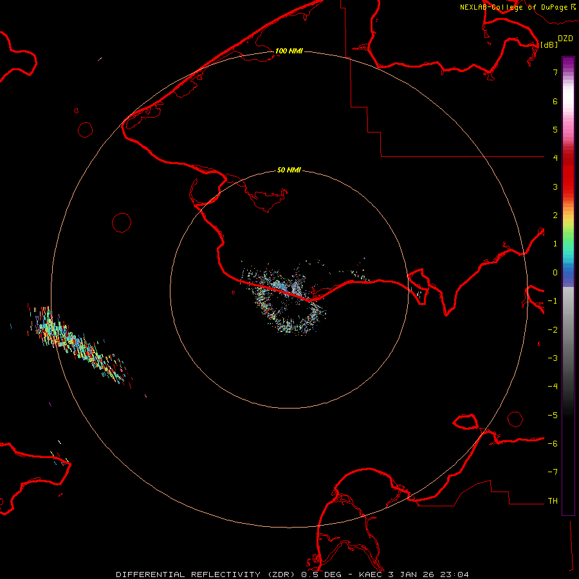Click the -6 tick label on color scale
The width and height of the screenshot is (579, 579).
553,444
